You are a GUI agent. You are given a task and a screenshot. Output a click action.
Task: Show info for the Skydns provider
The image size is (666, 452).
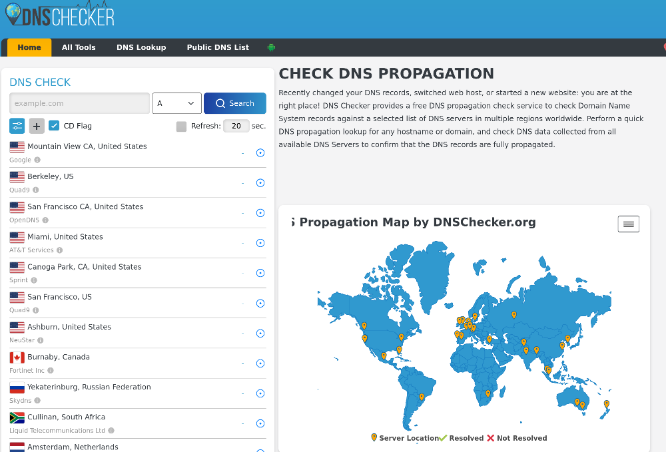(x=37, y=401)
